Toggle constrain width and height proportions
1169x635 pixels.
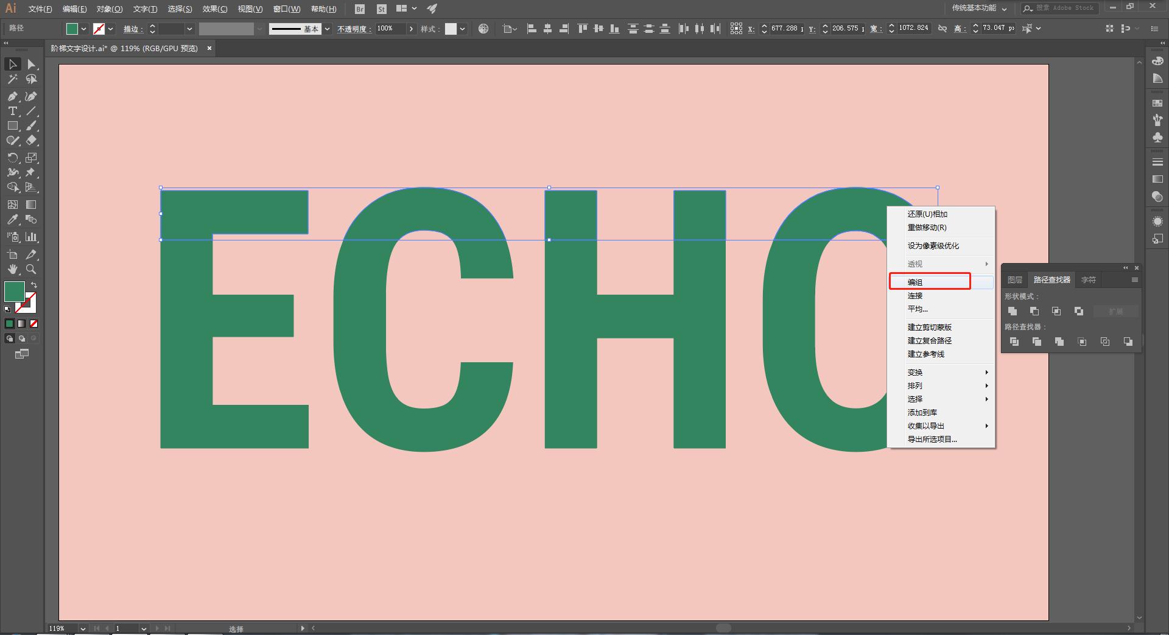pyautogui.click(x=943, y=29)
